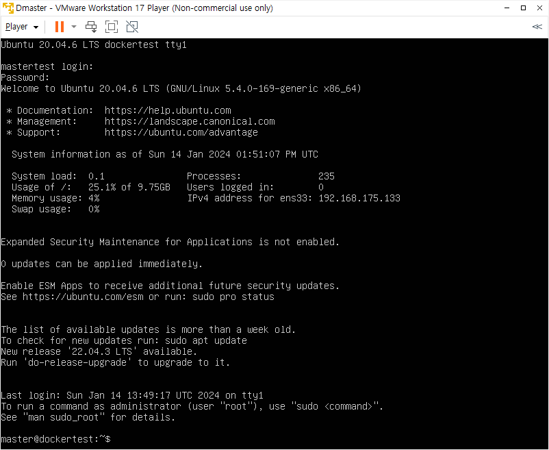Maximize the VMware Player window
549x450 pixels.
[x=523, y=8]
